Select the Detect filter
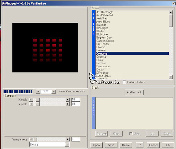This screenshot has height=149, width=176. tap(132, 69)
